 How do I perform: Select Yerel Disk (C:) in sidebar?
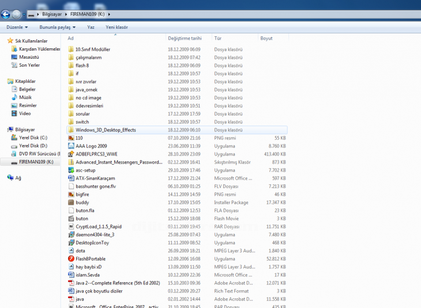click(x=32, y=138)
